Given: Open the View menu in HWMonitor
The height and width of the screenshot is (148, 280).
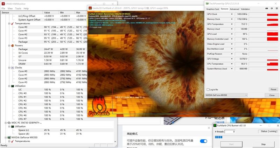Looking at the screenshot, I should click(10, 8).
